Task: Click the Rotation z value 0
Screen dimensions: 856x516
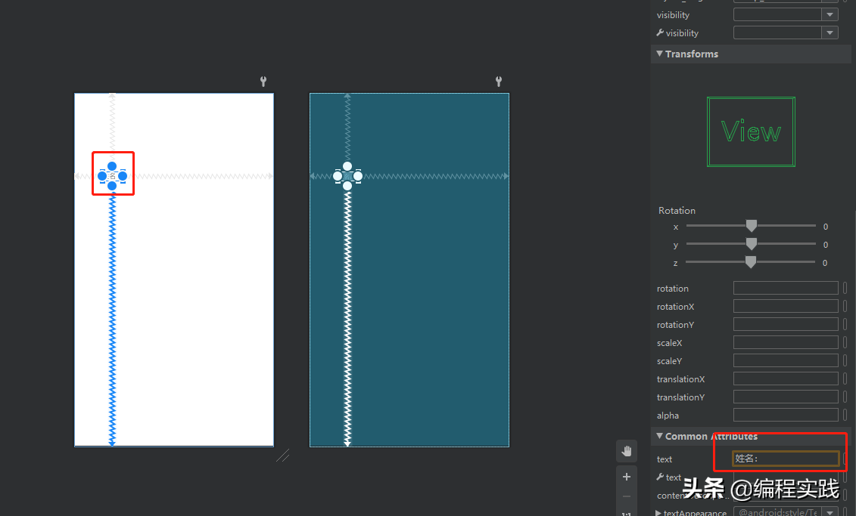Action: pyautogui.click(x=825, y=263)
